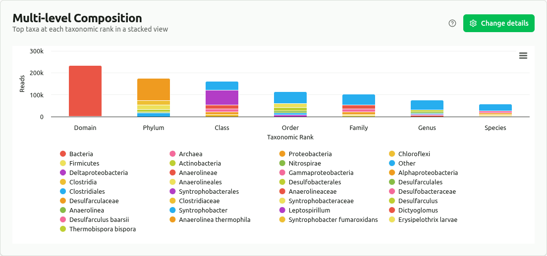547x256 pixels.
Task: Click the orange Proteobacteria segment in Phylum bar
Action: (x=154, y=89)
